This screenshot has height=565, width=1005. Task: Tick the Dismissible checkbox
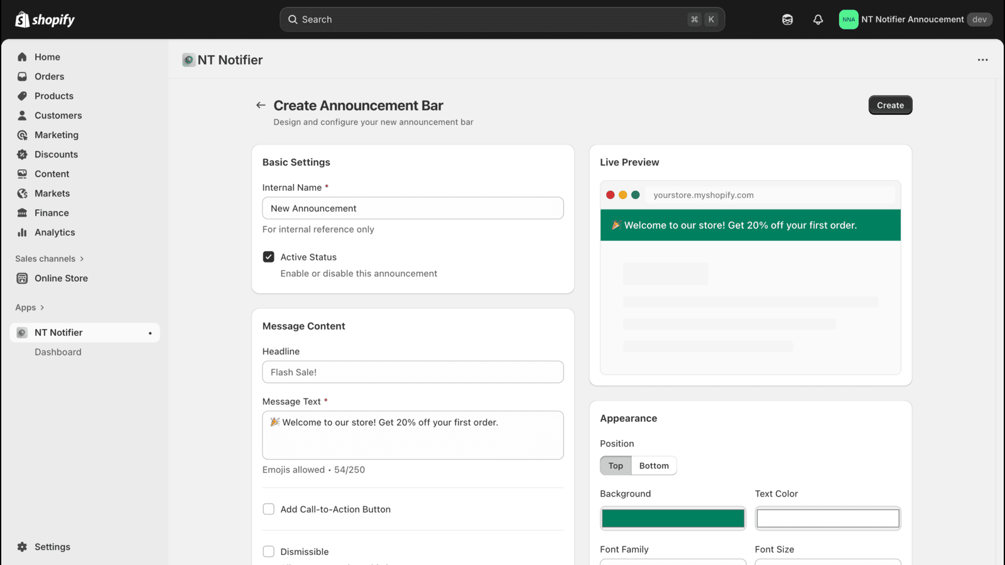pyautogui.click(x=269, y=551)
